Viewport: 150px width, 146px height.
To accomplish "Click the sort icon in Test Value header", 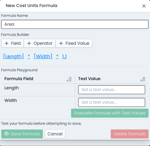I will (143, 79).
